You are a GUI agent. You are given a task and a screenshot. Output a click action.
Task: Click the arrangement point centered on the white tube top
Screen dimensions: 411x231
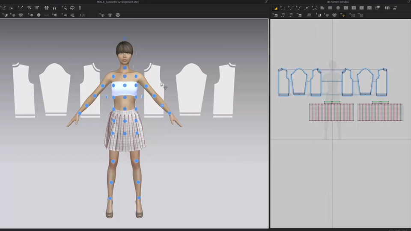click(x=125, y=86)
